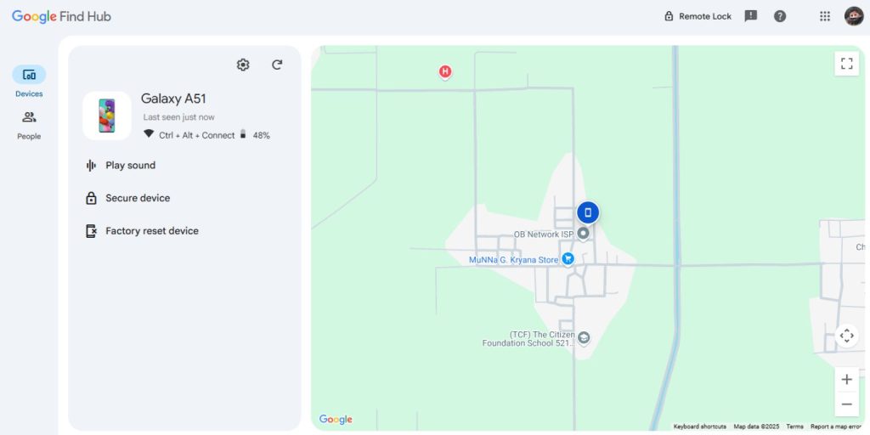Click The Citizen Foundation School label text
Viewport: 870px width, 435px height.
point(528,339)
